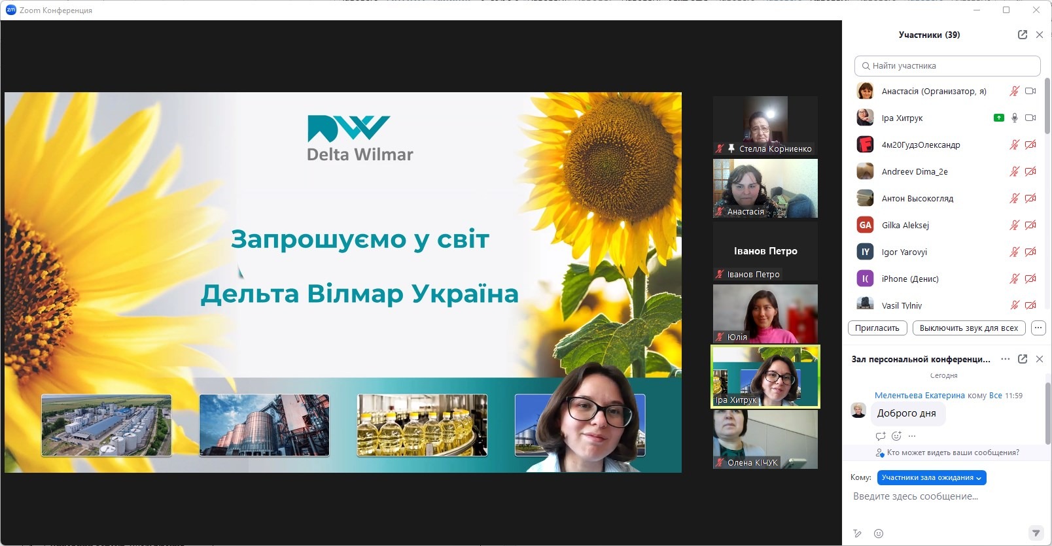Viewport: 1052px width, 546px height.
Task: Select Стелла Корниенко's video thumbnail
Action: click(x=765, y=126)
